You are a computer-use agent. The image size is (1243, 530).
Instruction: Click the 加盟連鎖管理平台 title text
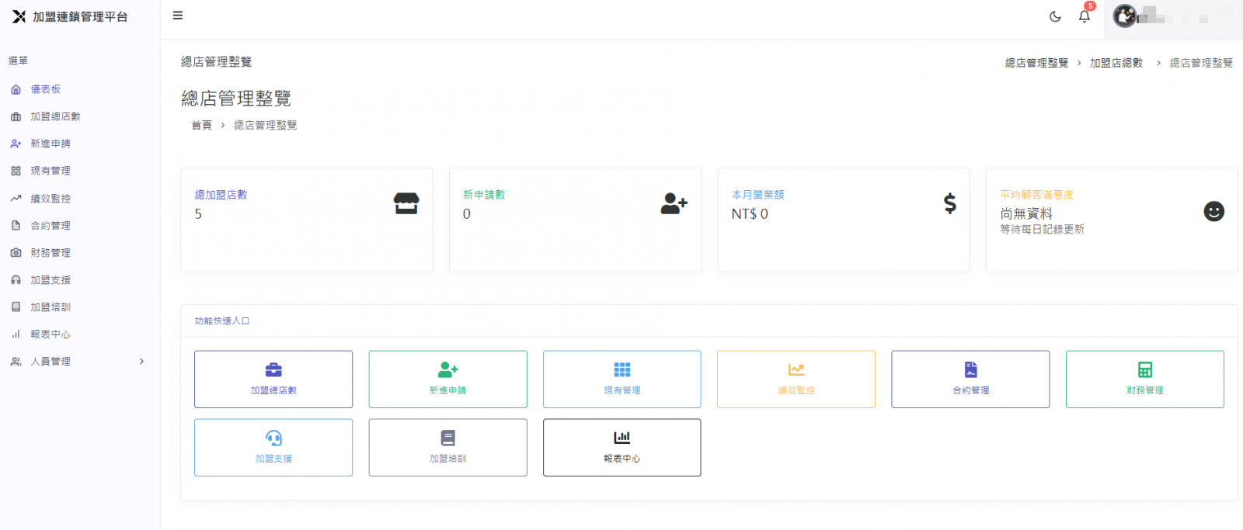click(80, 16)
